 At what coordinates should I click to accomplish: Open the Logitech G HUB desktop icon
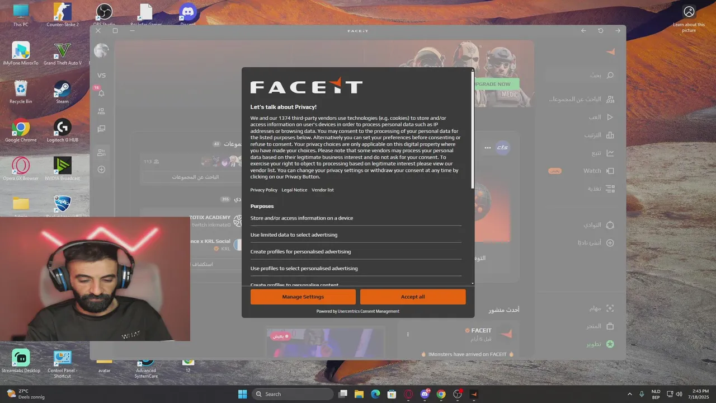(x=62, y=131)
